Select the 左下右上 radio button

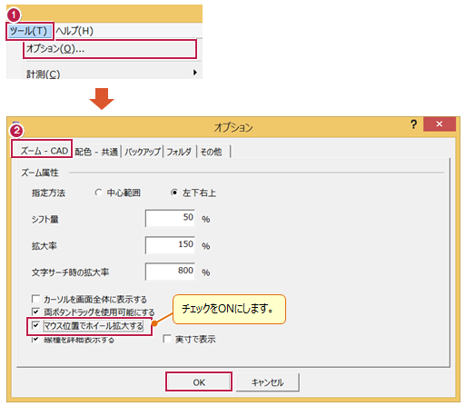[x=174, y=193]
